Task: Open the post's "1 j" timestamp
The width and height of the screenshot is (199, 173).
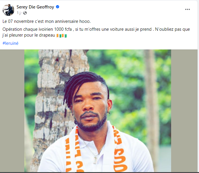Action: tap(19, 13)
